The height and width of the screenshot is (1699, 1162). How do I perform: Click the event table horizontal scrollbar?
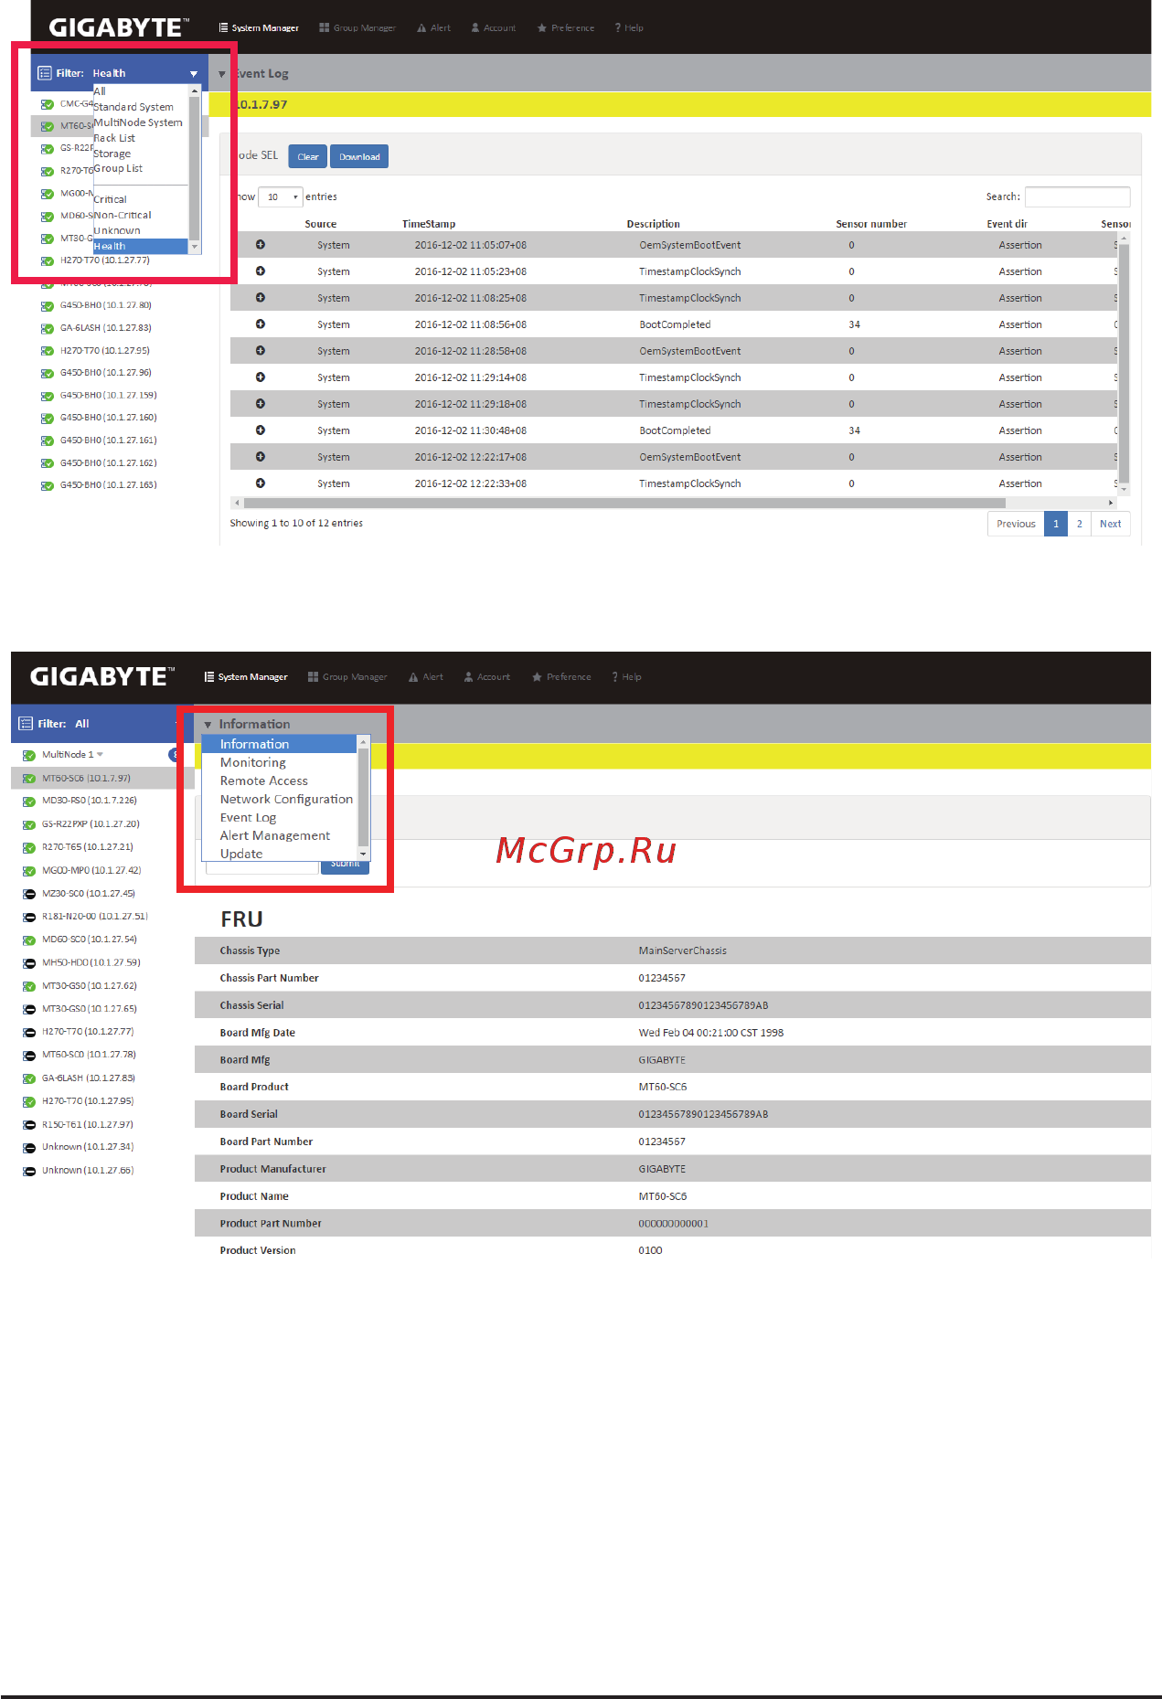click(x=624, y=503)
